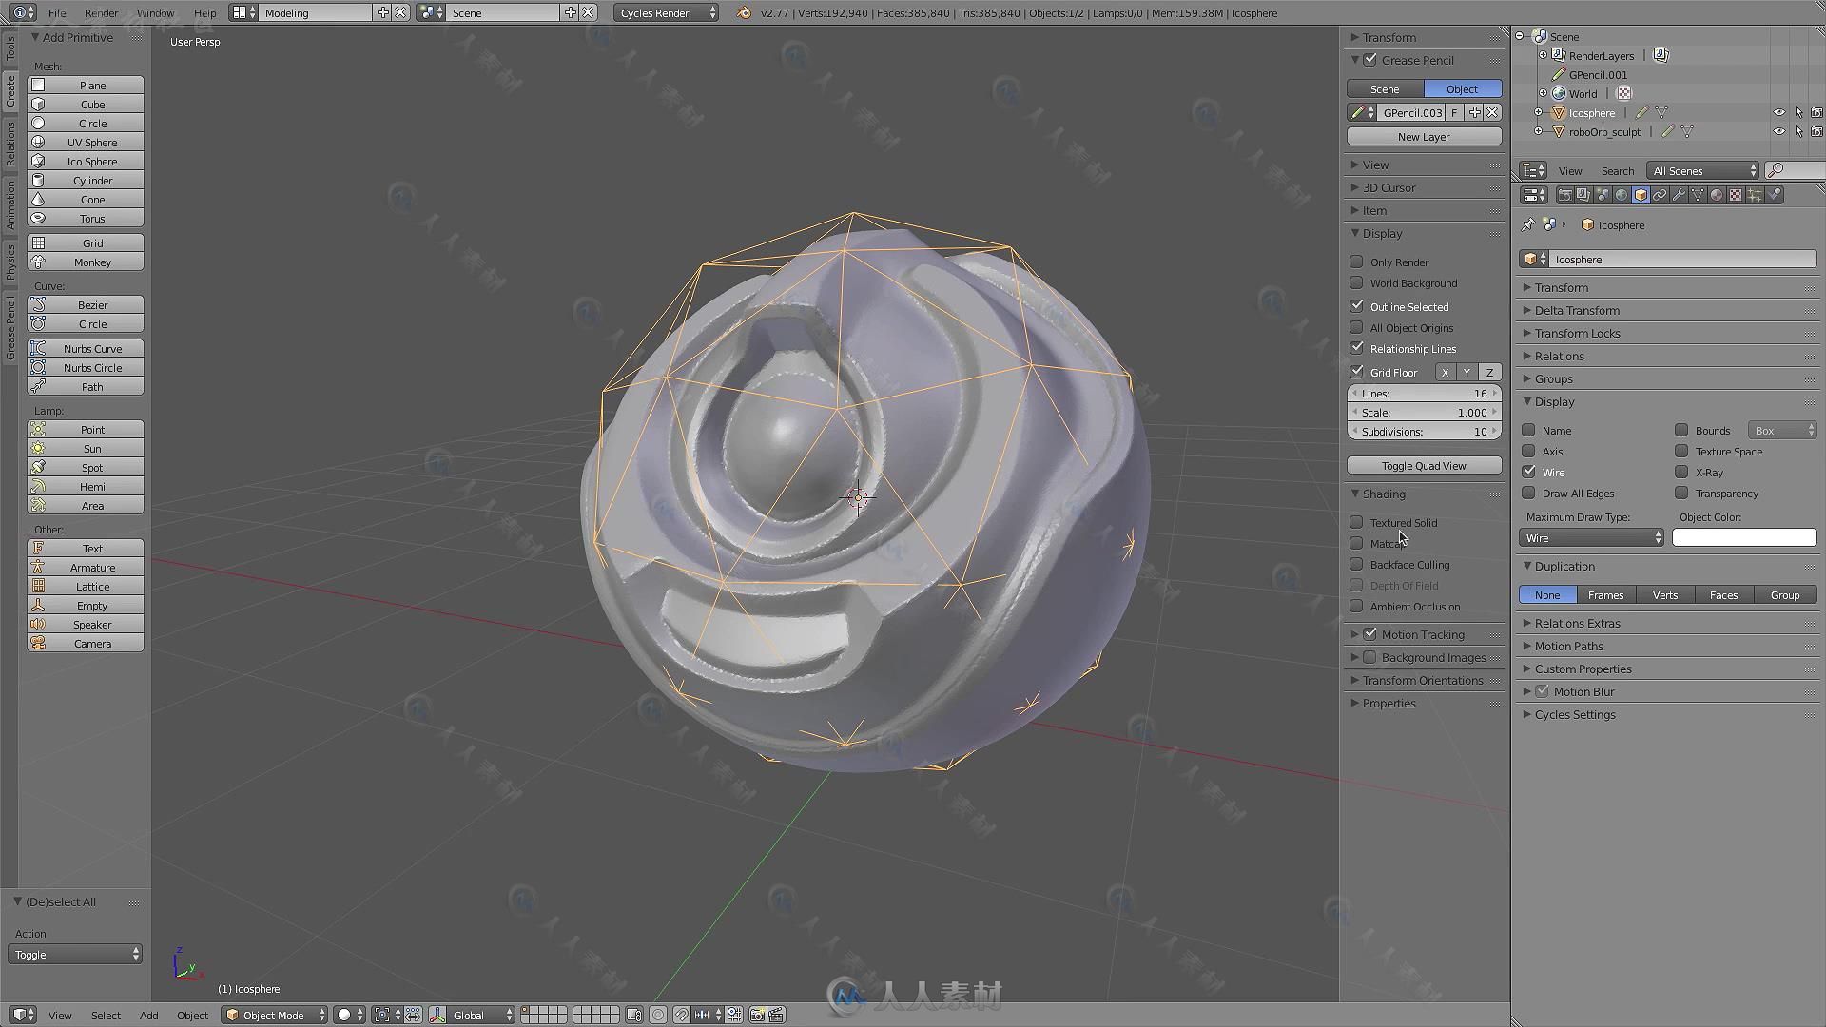Open the Scene properties tab
1826x1027 pixels.
[x=1603, y=195]
